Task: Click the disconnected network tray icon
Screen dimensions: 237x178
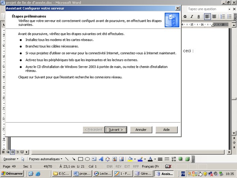Action: 210,174
